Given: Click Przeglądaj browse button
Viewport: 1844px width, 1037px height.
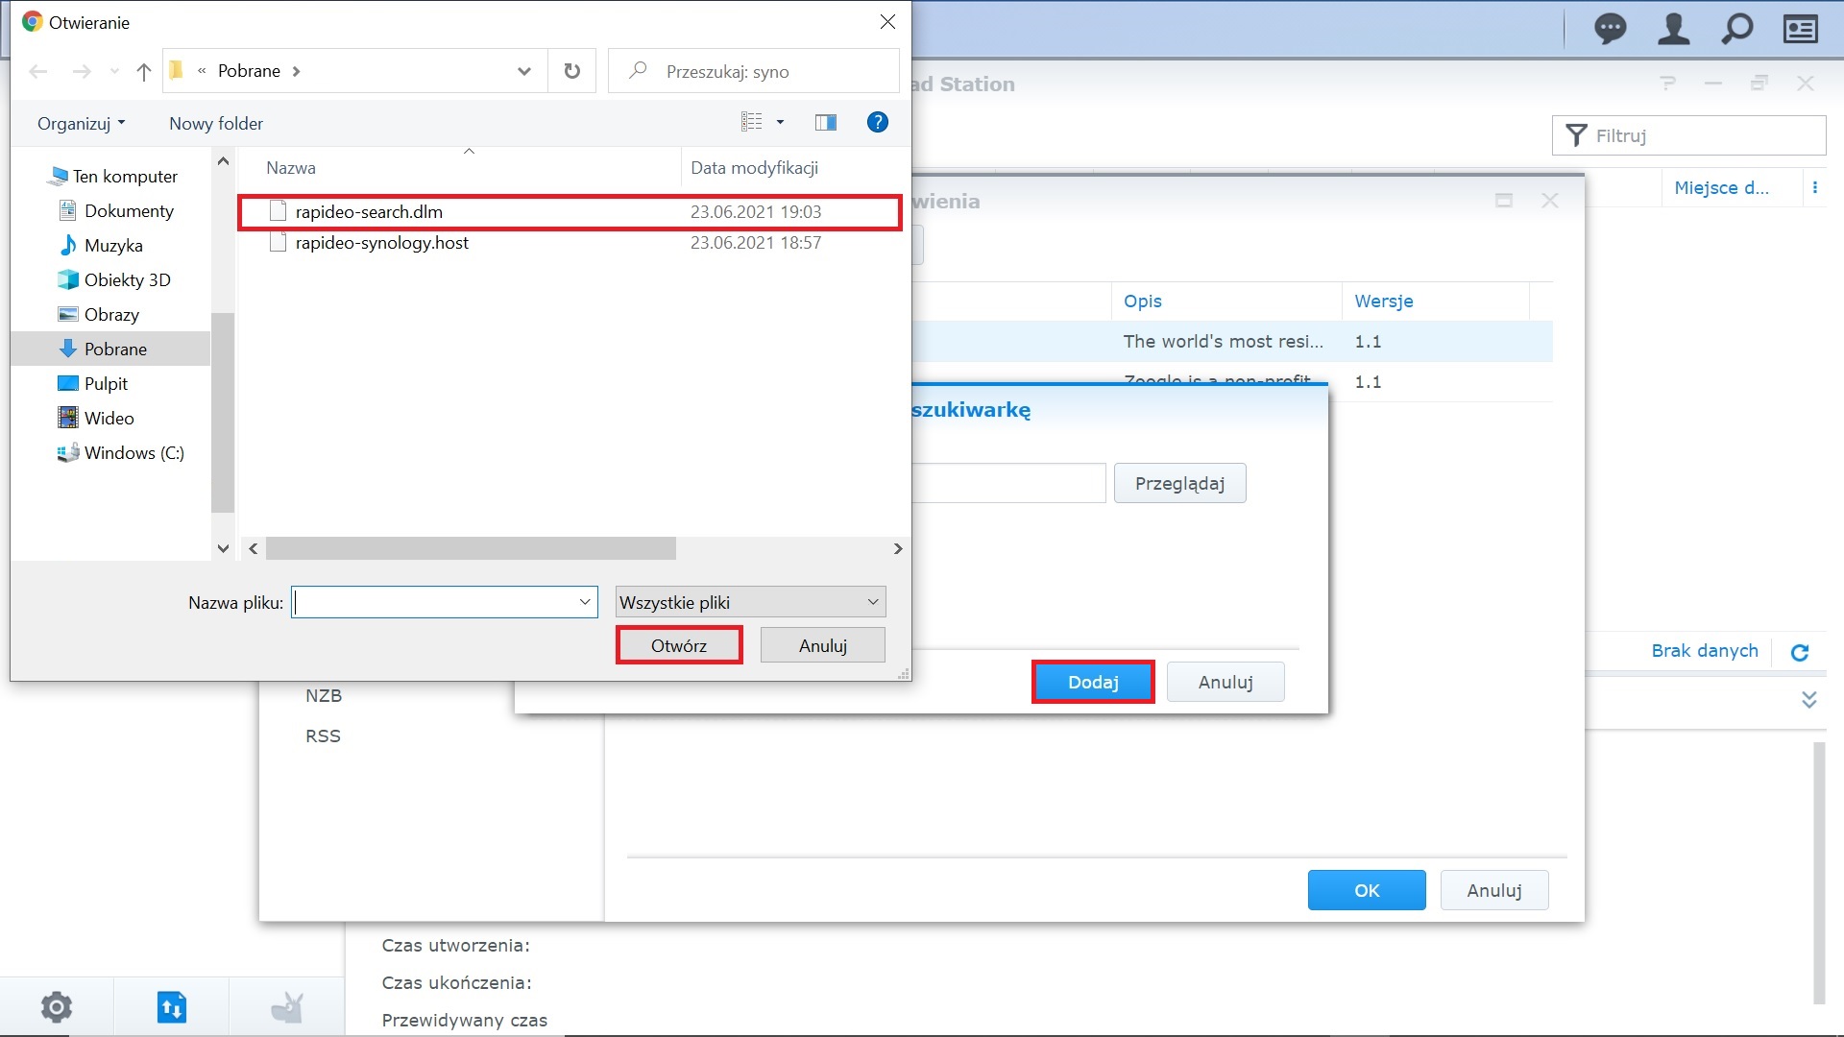Looking at the screenshot, I should pyautogui.click(x=1179, y=484).
